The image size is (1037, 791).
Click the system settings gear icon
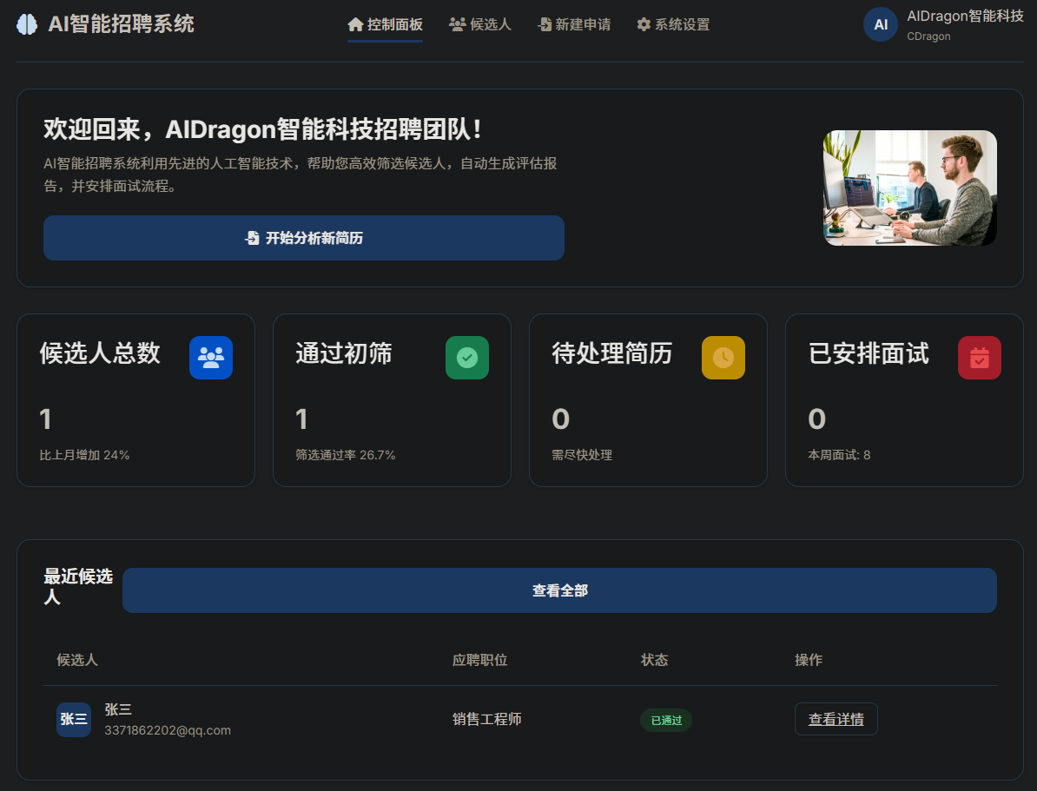[644, 24]
